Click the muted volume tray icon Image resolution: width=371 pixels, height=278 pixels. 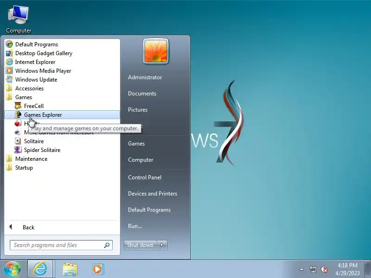tap(324, 269)
